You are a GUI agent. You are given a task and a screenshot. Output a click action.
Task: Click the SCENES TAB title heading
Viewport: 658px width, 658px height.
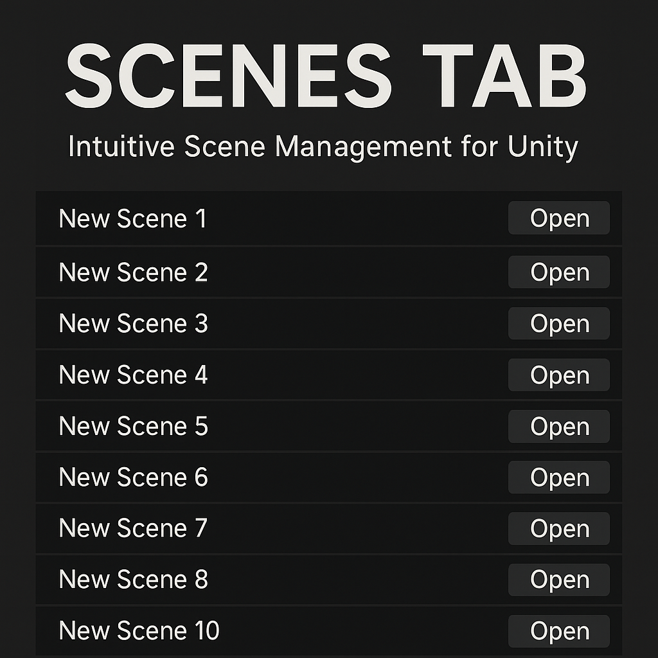[326, 76]
